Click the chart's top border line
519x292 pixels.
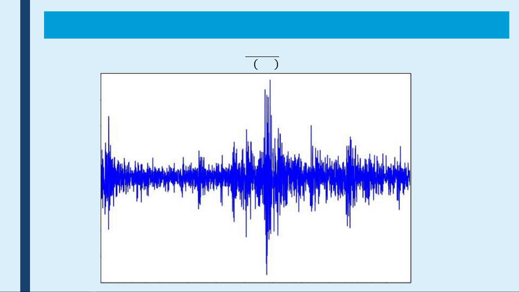coord(256,73)
